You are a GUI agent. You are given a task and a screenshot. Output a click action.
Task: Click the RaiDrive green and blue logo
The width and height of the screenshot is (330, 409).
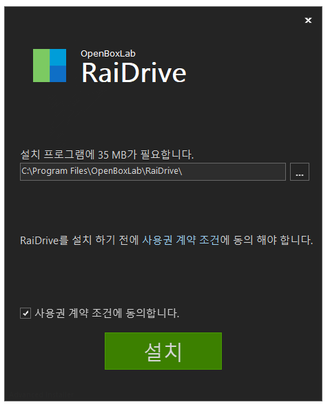click(x=50, y=66)
